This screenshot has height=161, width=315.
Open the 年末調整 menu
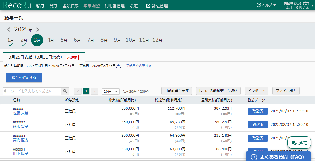point(91,5)
